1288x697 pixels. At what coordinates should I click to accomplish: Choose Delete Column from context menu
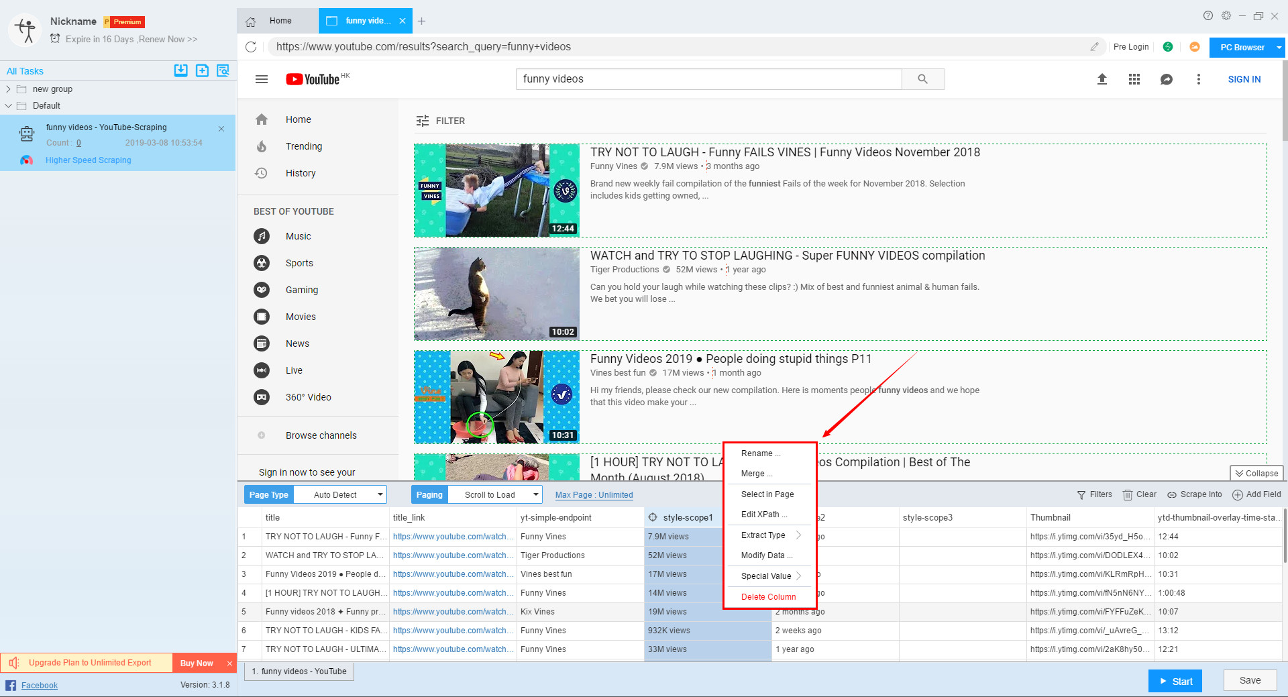click(768, 597)
